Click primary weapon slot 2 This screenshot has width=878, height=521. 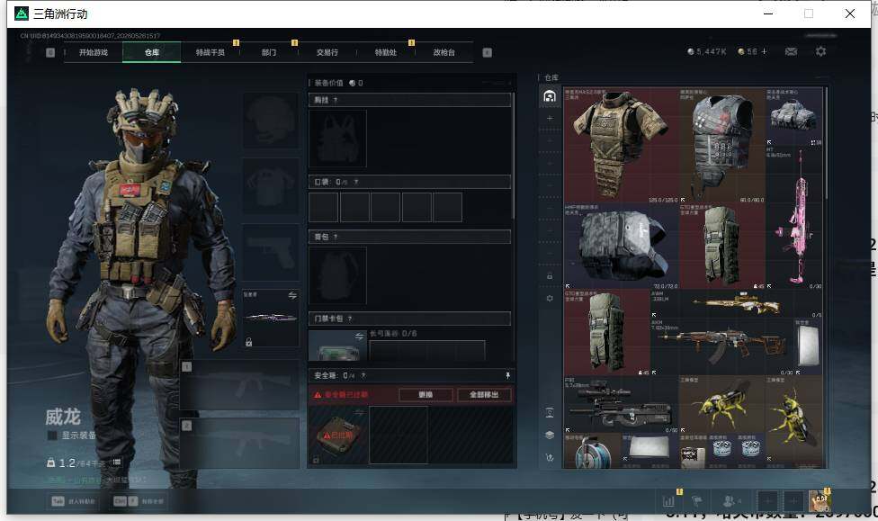click(239, 444)
